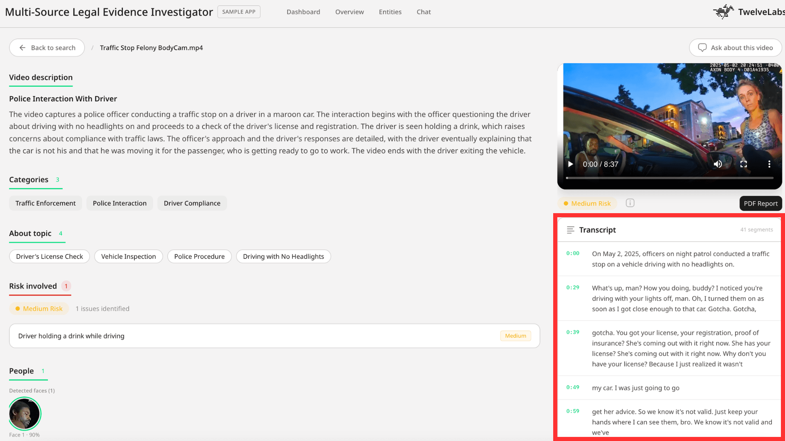
Task: Seek on the video progress bar
Action: [x=669, y=178]
